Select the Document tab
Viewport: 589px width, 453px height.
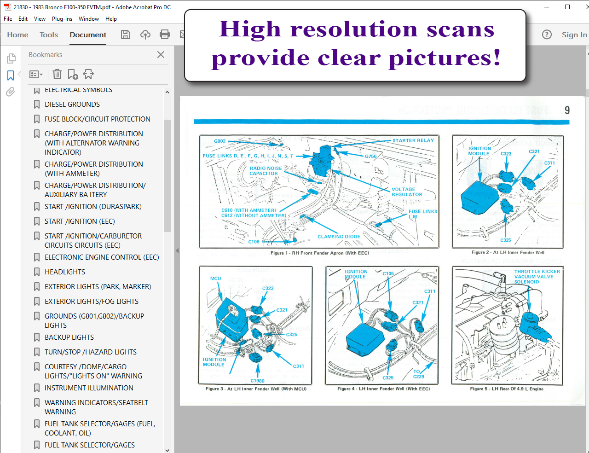[88, 35]
